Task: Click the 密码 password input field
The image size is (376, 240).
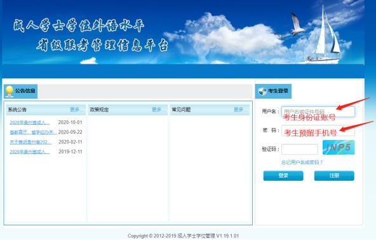Action: coord(318,131)
